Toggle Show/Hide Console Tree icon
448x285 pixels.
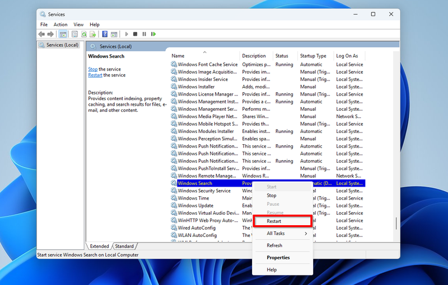tap(63, 34)
